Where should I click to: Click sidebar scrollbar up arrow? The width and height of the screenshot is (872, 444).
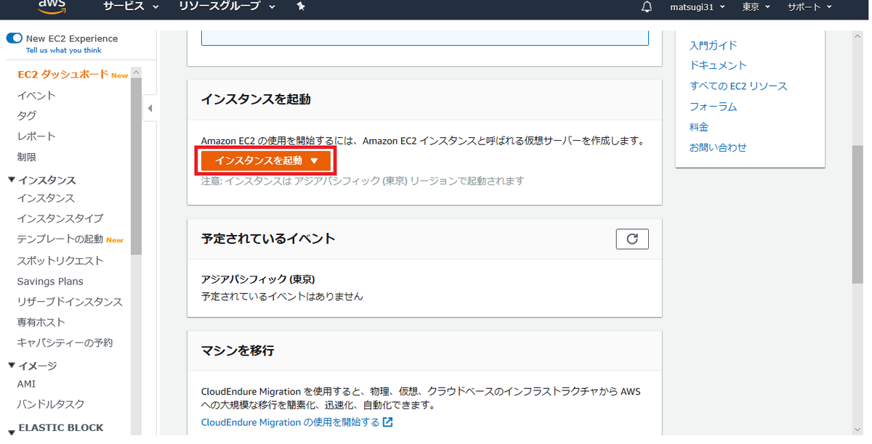(x=136, y=72)
